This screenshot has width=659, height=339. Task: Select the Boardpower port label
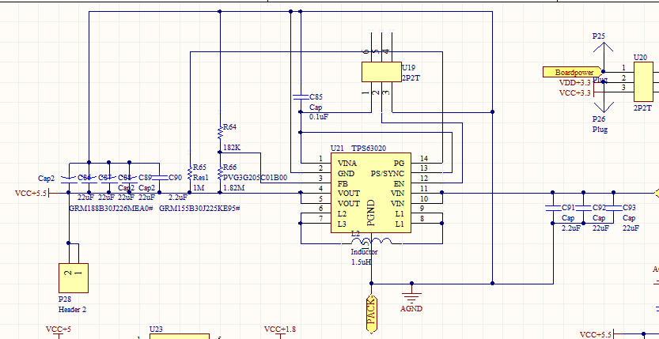click(573, 72)
